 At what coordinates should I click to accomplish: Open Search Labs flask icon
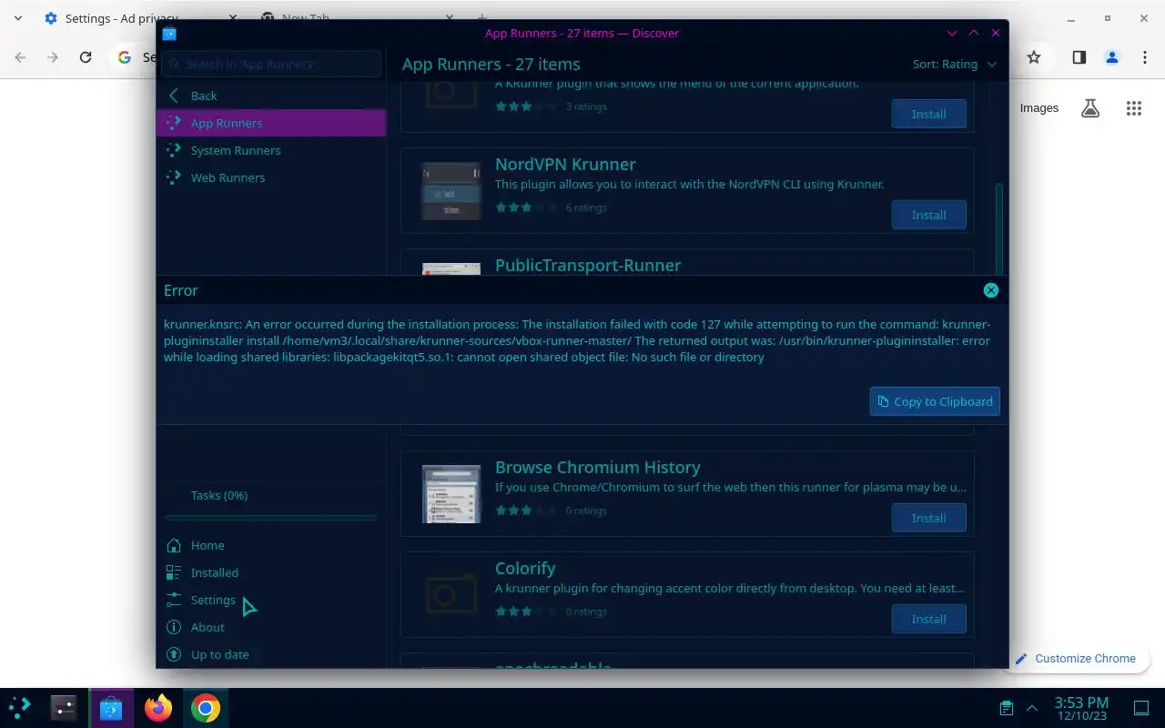click(x=1090, y=108)
